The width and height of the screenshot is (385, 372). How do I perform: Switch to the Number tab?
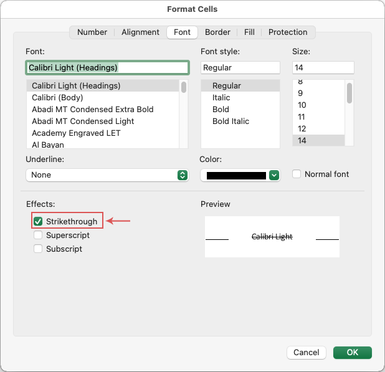pyautogui.click(x=92, y=32)
